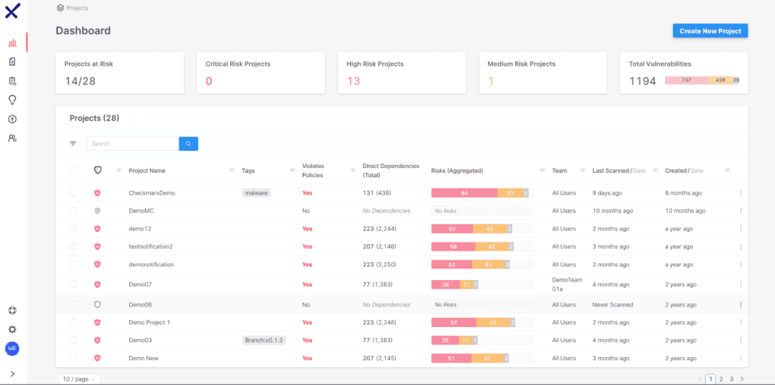Click the magnifier search button

click(189, 144)
